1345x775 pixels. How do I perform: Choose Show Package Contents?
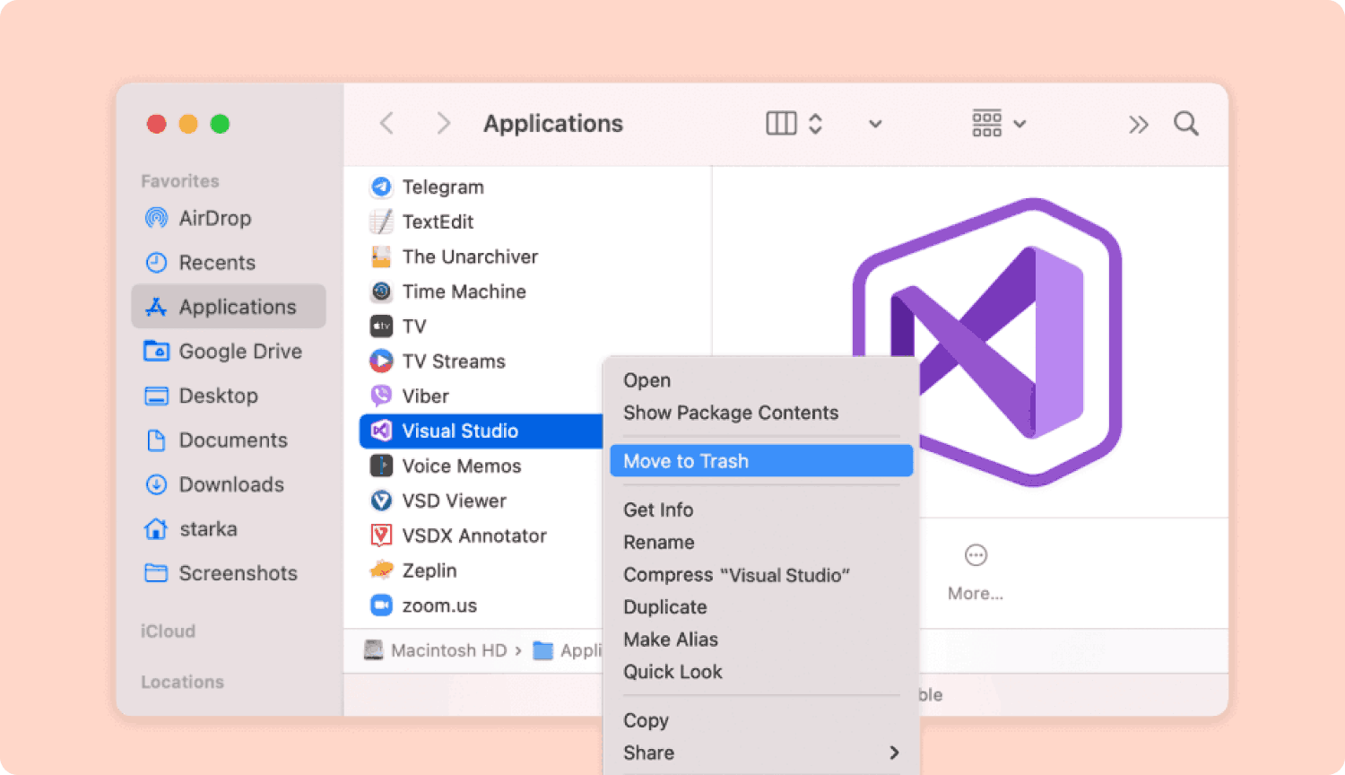click(761, 413)
